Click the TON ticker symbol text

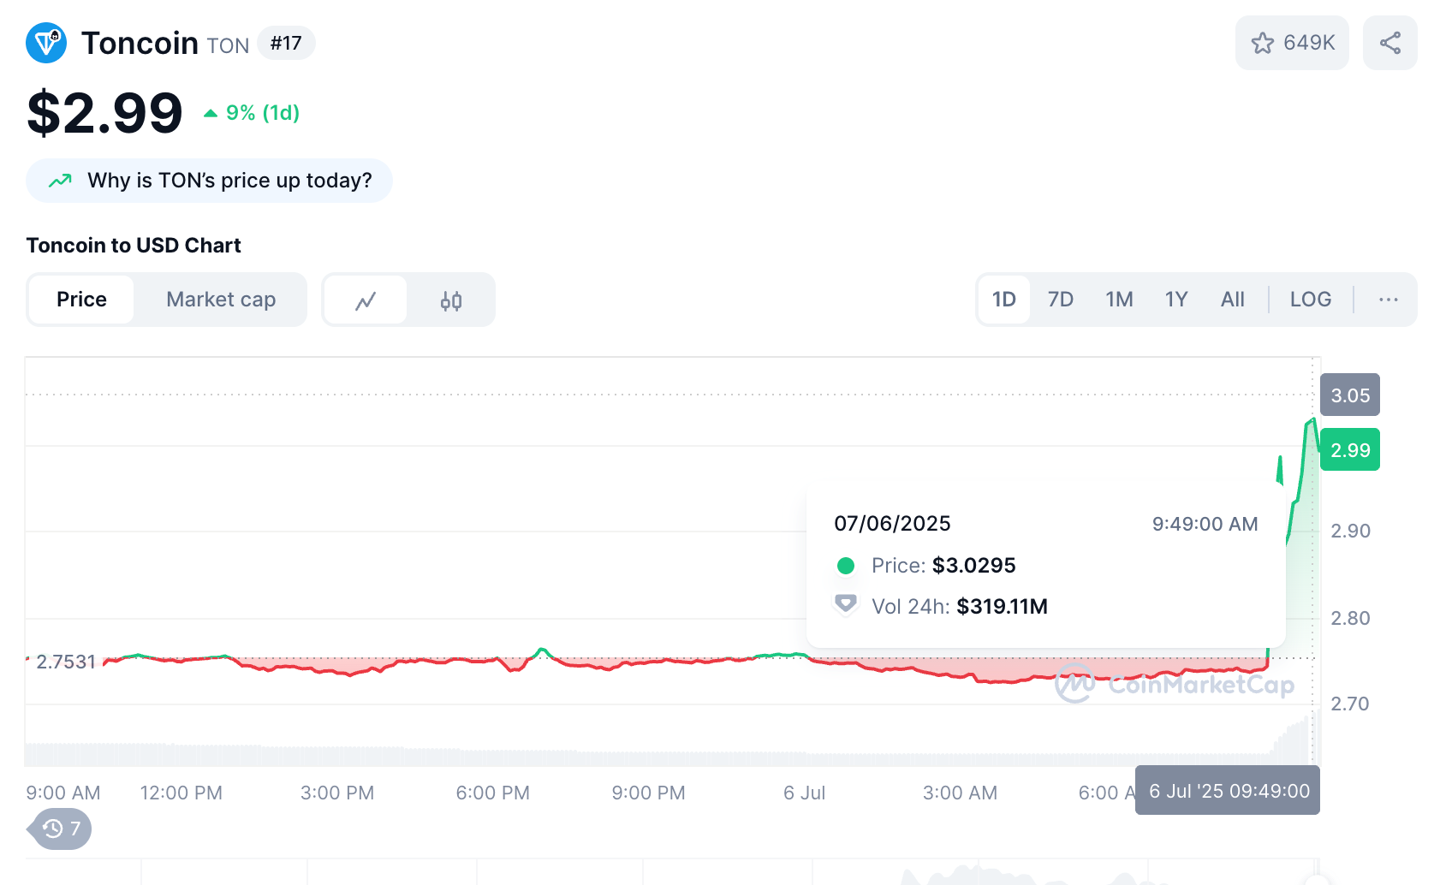click(228, 46)
